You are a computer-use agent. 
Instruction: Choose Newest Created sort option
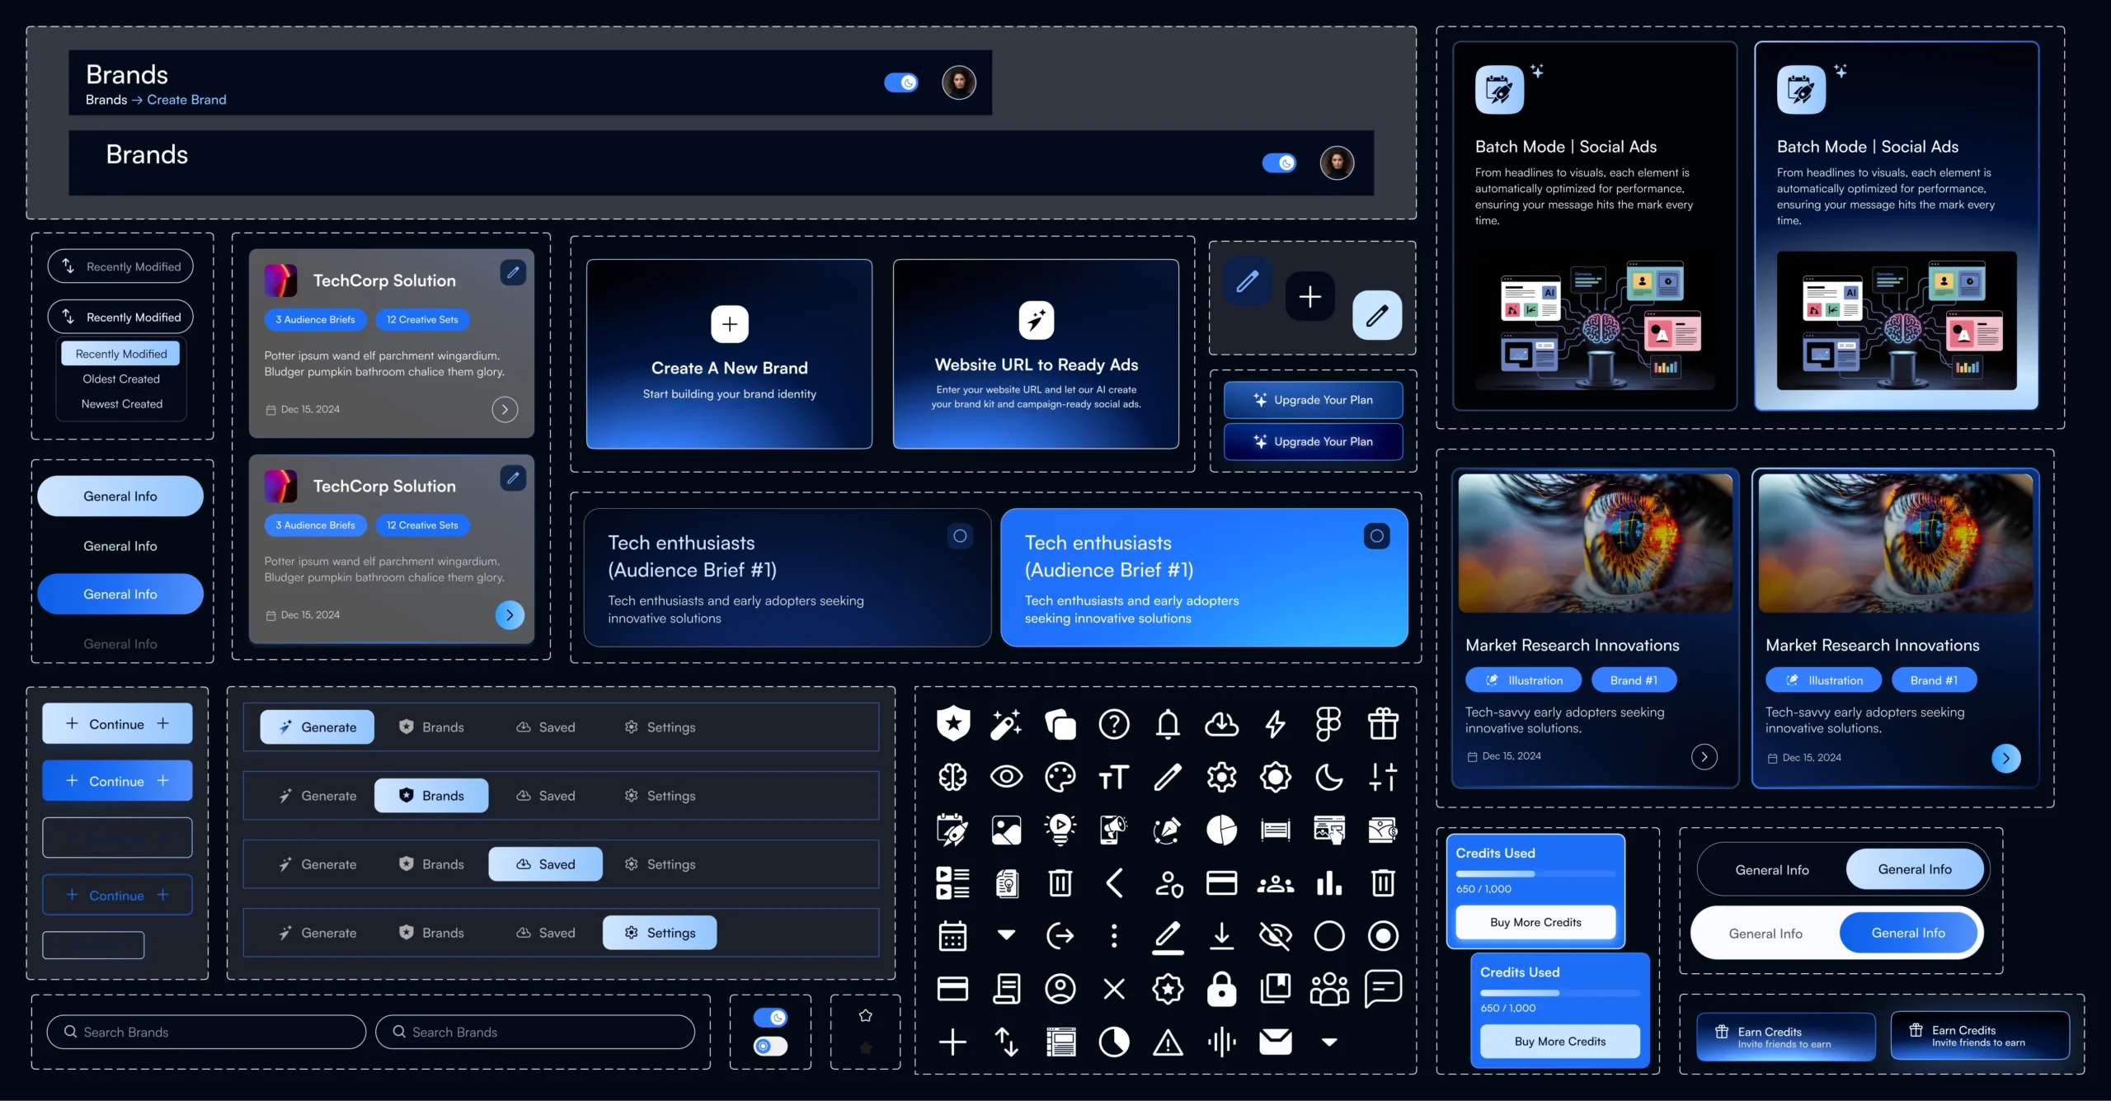(121, 404)
